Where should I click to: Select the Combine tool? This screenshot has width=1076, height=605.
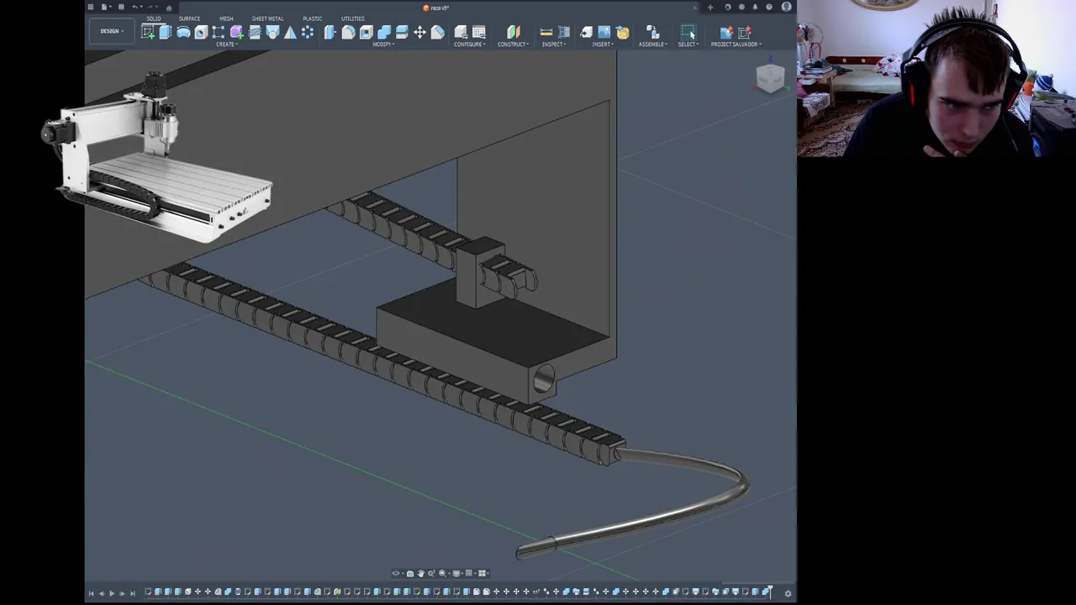[383, 32]
